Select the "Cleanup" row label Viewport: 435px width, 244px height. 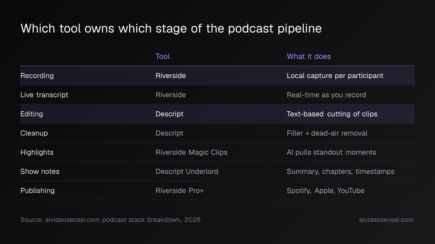(34, 133)
